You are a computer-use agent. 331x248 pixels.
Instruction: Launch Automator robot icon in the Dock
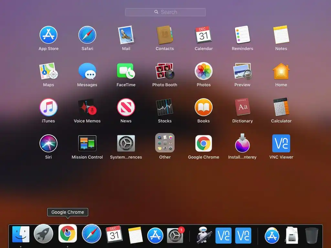point(204,235)
